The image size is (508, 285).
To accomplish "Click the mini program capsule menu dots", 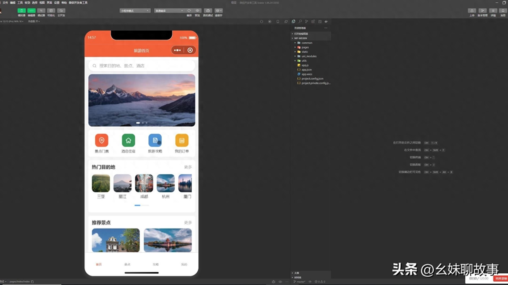I will pos(178,50).
